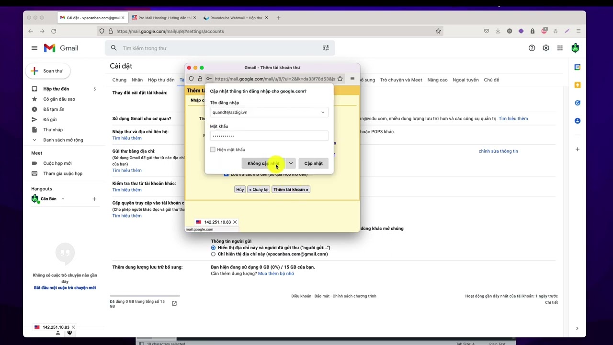Click the Thêm tài khoản » button
The width and height of the screenshot is (613, 345).
(291, 189)
